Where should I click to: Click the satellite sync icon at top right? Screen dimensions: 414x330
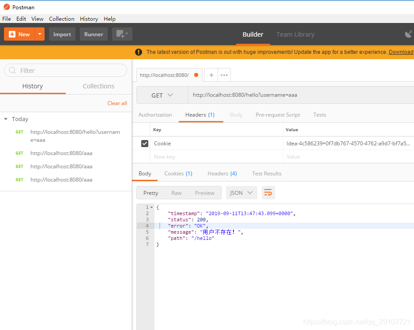coord(408,34)
